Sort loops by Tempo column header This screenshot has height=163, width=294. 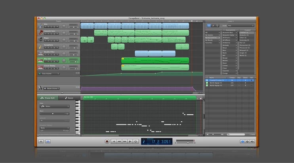(x=232, y=78)
